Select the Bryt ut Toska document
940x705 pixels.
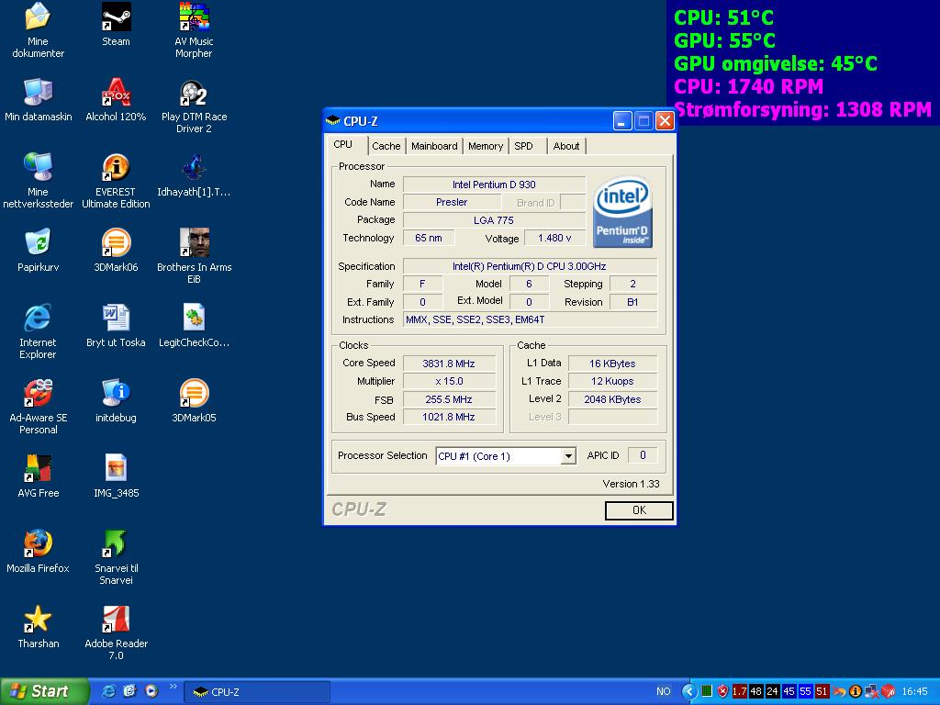(116, 318)
